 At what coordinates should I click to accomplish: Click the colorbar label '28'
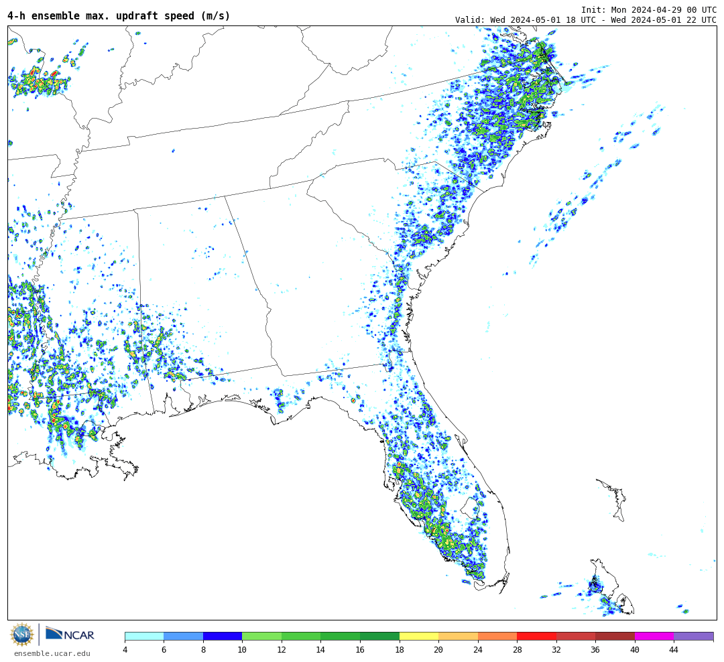[517, 649]
